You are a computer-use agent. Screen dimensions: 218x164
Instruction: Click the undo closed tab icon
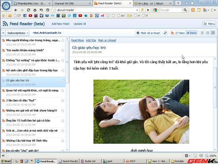tap(41, 10)
